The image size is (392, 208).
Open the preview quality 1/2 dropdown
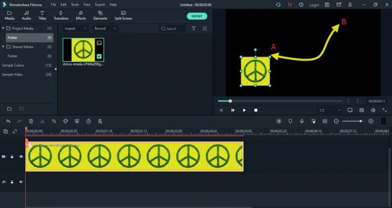pyautogui.click(x=330, y=110)
